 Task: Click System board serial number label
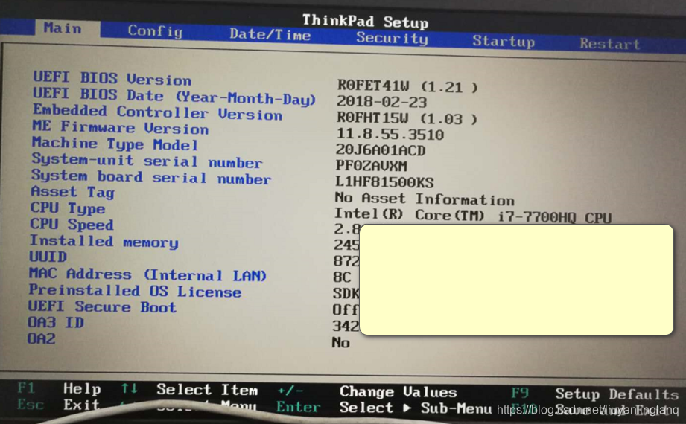(x=151, y=177)
